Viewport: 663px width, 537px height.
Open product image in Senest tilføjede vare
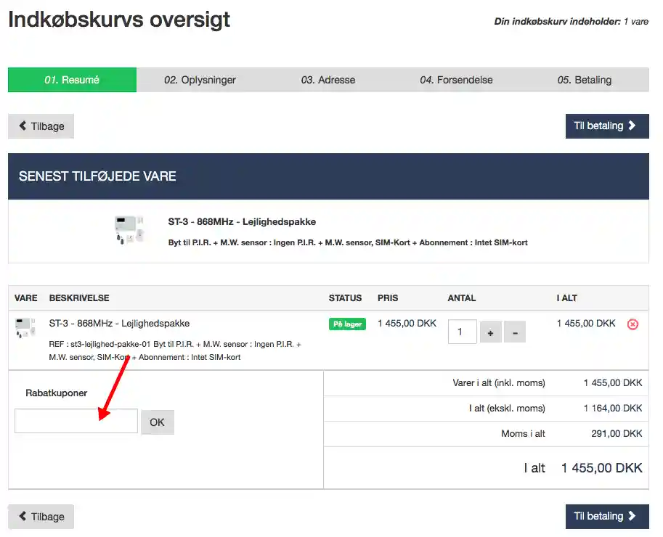[x=130, y=231]
